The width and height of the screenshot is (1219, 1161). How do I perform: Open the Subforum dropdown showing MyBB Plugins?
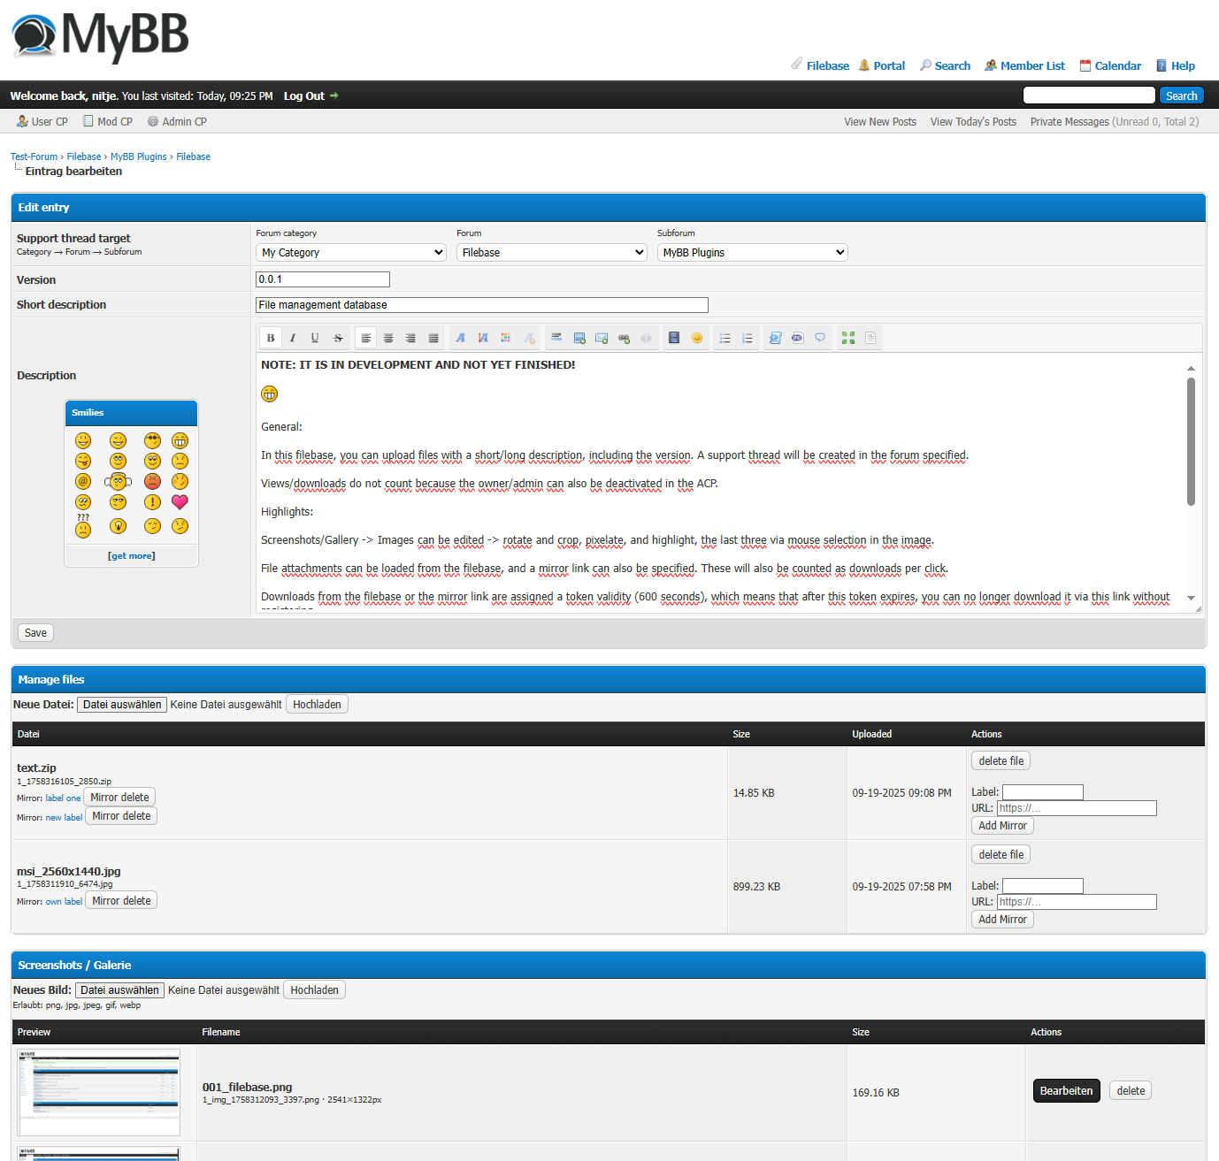click(x=752, y=253)
